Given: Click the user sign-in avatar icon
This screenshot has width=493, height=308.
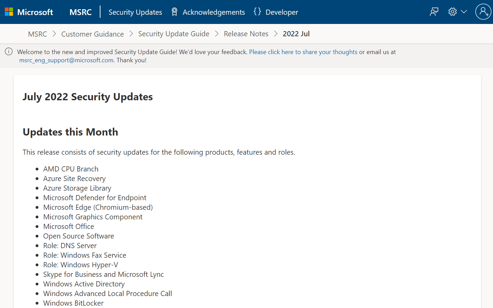Looking at the screenshot, I should (x=483, y=12).
